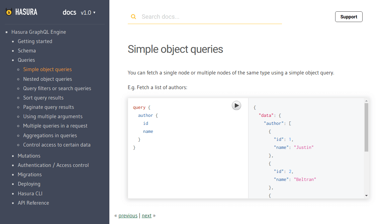Click the scroll down arrow in results

coord(366,196)
